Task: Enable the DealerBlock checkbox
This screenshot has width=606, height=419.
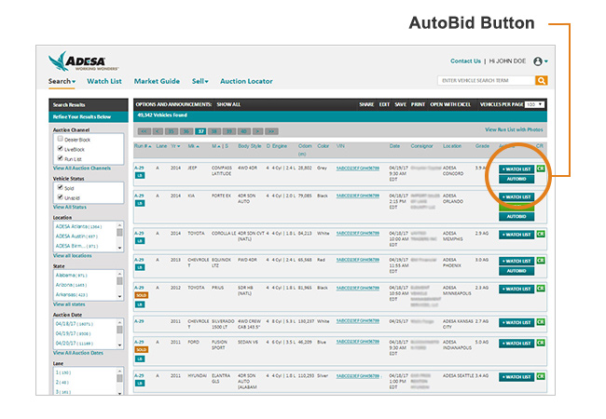Action: pyautogui.click(x=59, y=139)
